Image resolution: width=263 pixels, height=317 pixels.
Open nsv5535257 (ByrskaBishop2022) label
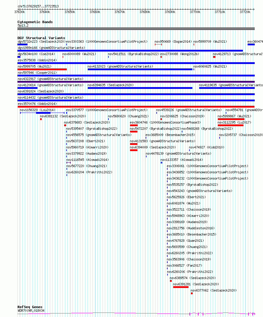coord(192,185)
